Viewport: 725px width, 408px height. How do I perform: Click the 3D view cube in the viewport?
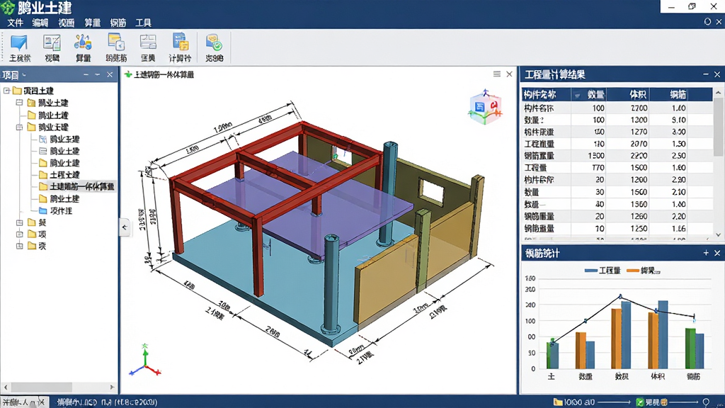485,107
